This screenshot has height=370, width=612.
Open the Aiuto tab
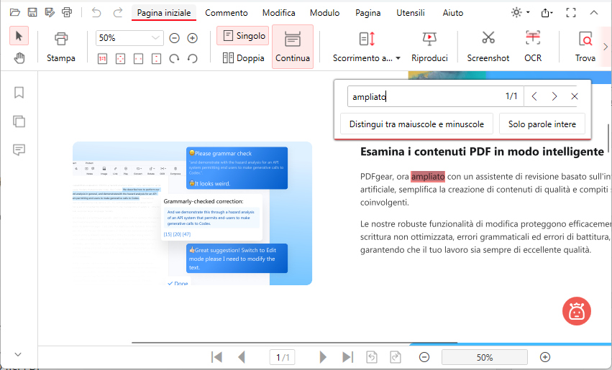[453, 13]
